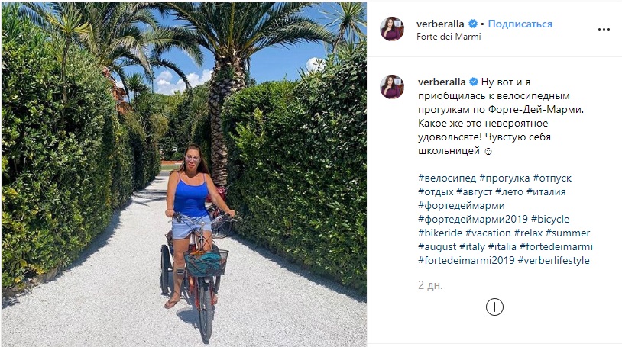Open the #fortedeimarmi2019 hashtag
This screenshot has height=347, width=622.
pyautogui.click(x=466, y=260)
